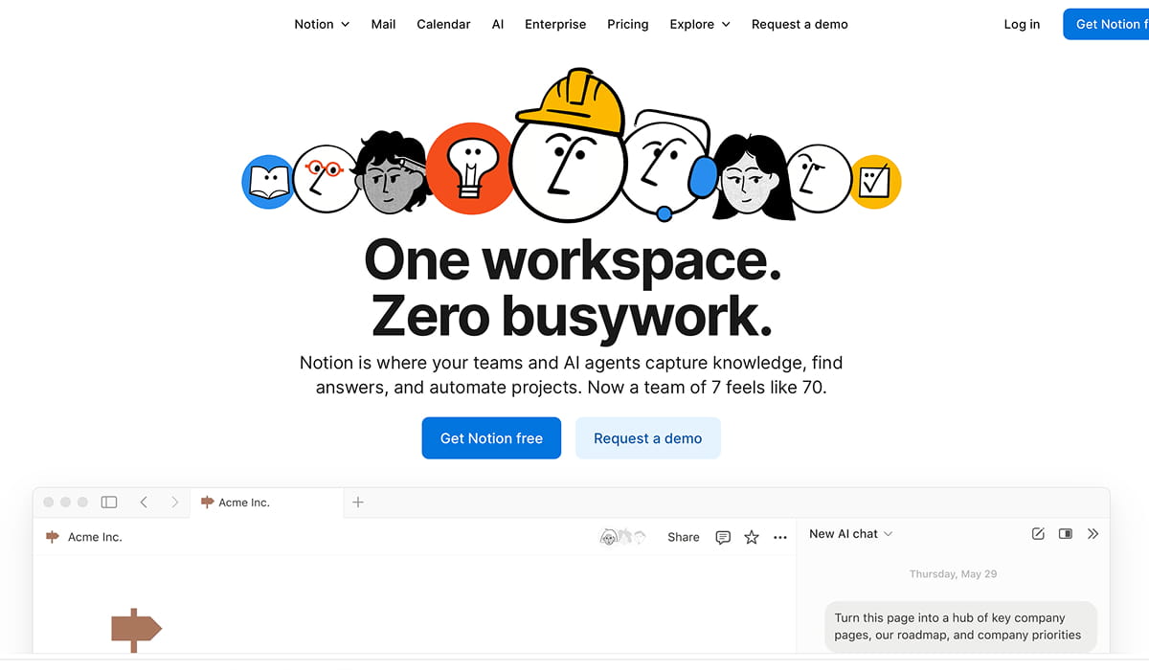Collapse AI chat with double chevron
1149x670 pixels.
coord(1093,534)
